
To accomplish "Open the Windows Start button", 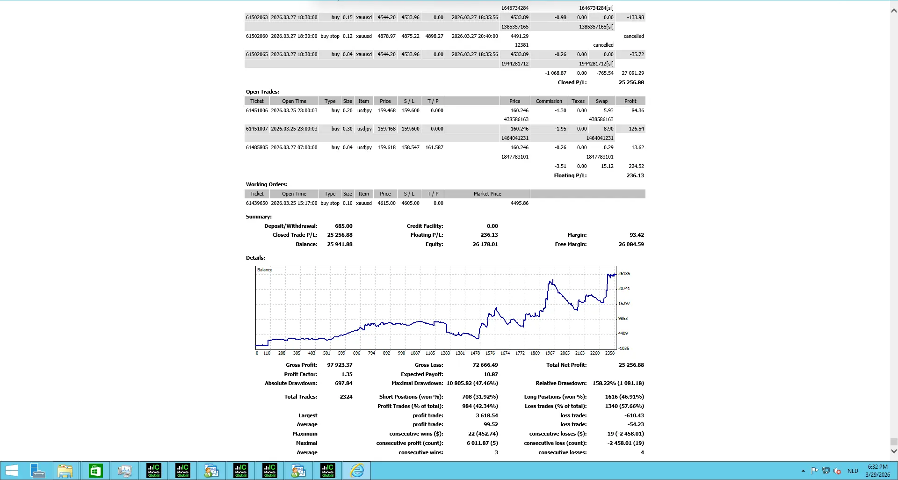I will (12, 471).
